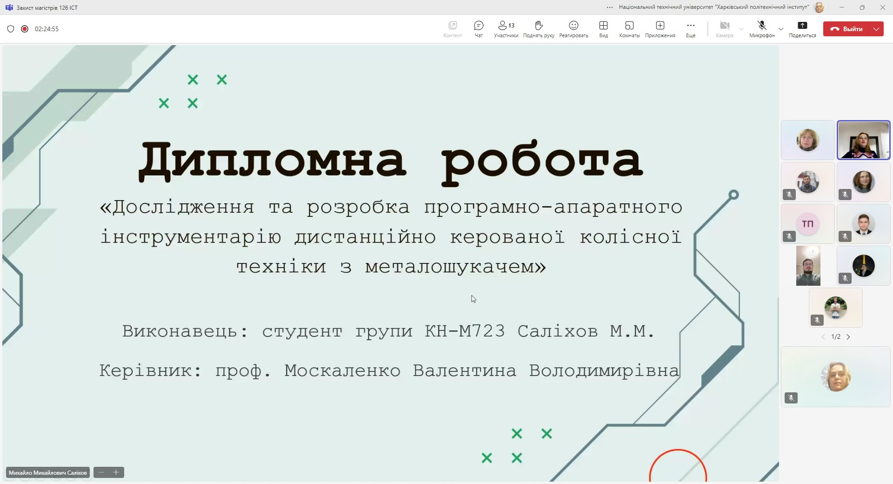Select the TП participant tile
Image resolution: width=893 pixels, height=484 pixels.
tap(808, 224)
